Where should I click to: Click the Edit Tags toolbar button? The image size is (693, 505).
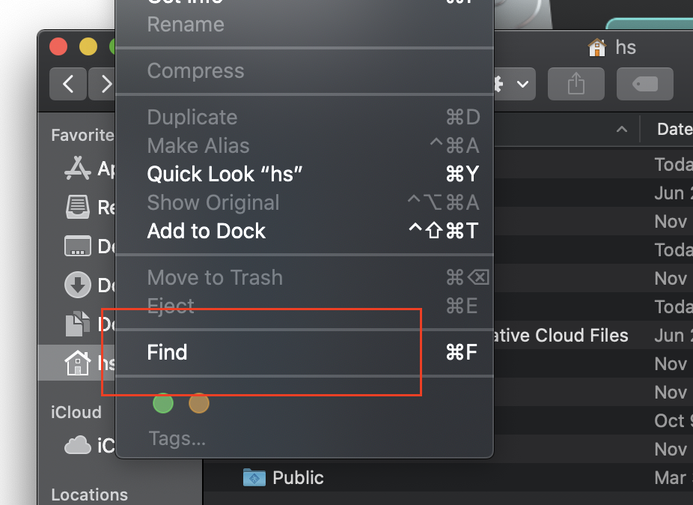644,84
